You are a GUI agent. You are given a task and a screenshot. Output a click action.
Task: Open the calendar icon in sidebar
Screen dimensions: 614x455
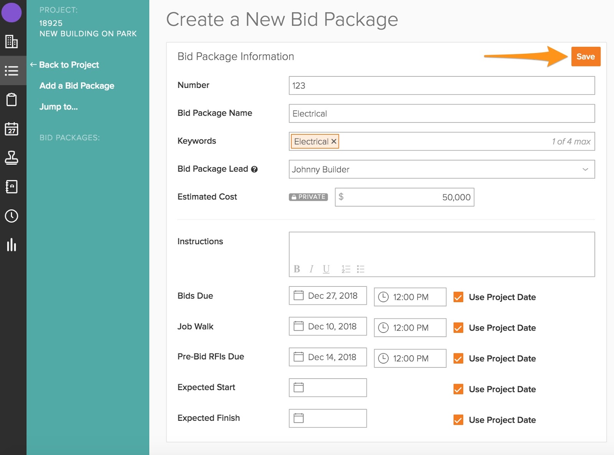(12, 129)
